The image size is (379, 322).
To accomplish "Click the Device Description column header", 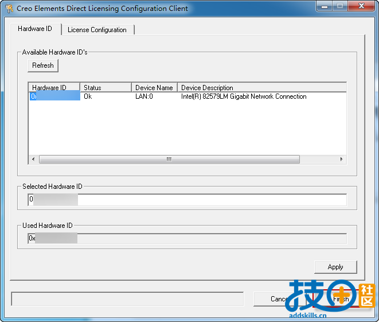I will pos(262,88).
